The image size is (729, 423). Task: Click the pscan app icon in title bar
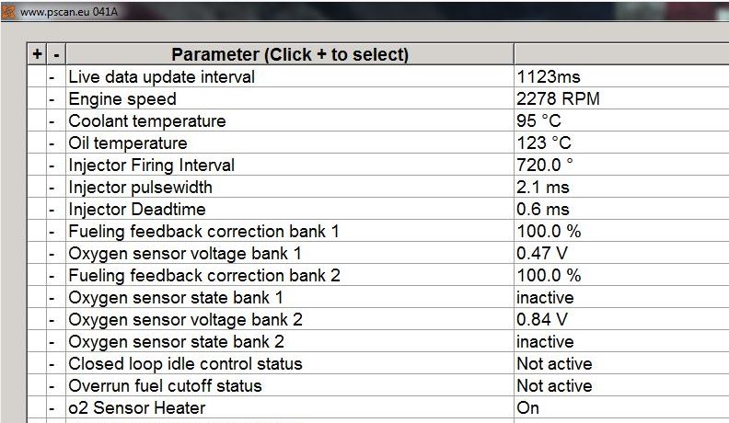point(8,13)
